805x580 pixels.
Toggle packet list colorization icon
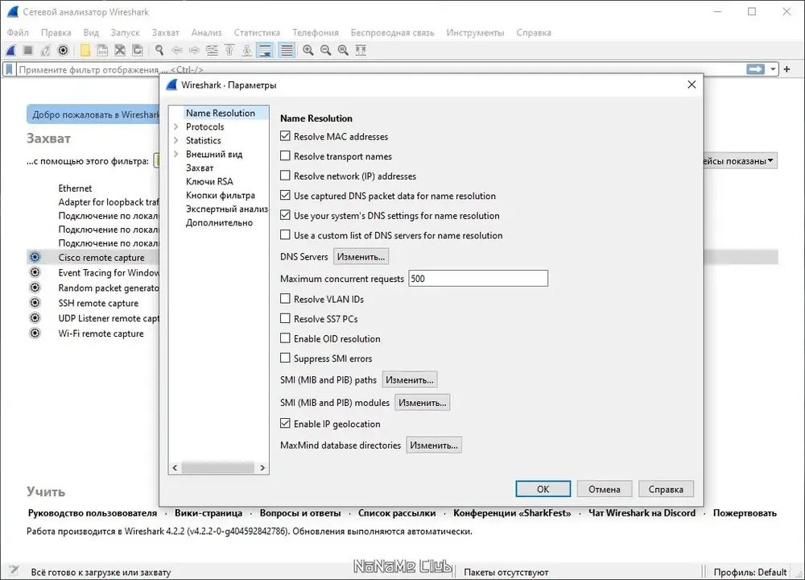coord(287,50)
